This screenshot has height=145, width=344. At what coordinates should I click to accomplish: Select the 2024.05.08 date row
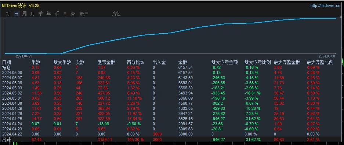coord(12,72)
